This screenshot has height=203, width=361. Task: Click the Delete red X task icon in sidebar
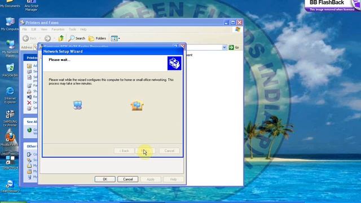[x=29, y=103]
